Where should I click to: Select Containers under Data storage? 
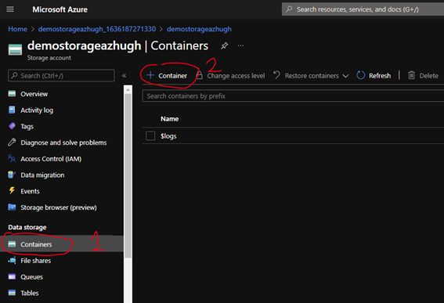coord(36,244)
